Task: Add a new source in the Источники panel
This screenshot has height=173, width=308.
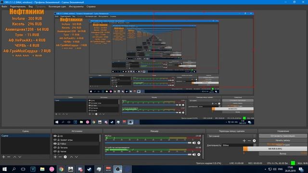Action: 55,157
